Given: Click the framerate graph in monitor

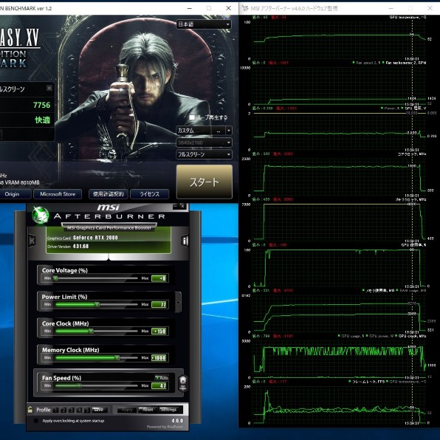Looking at the screenshot, I should (339, 405).
